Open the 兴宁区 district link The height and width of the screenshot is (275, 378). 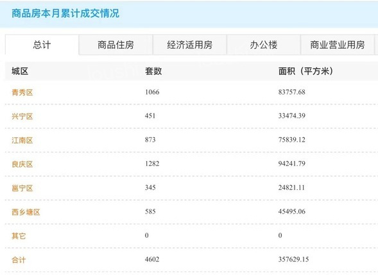tap(22, 116)
